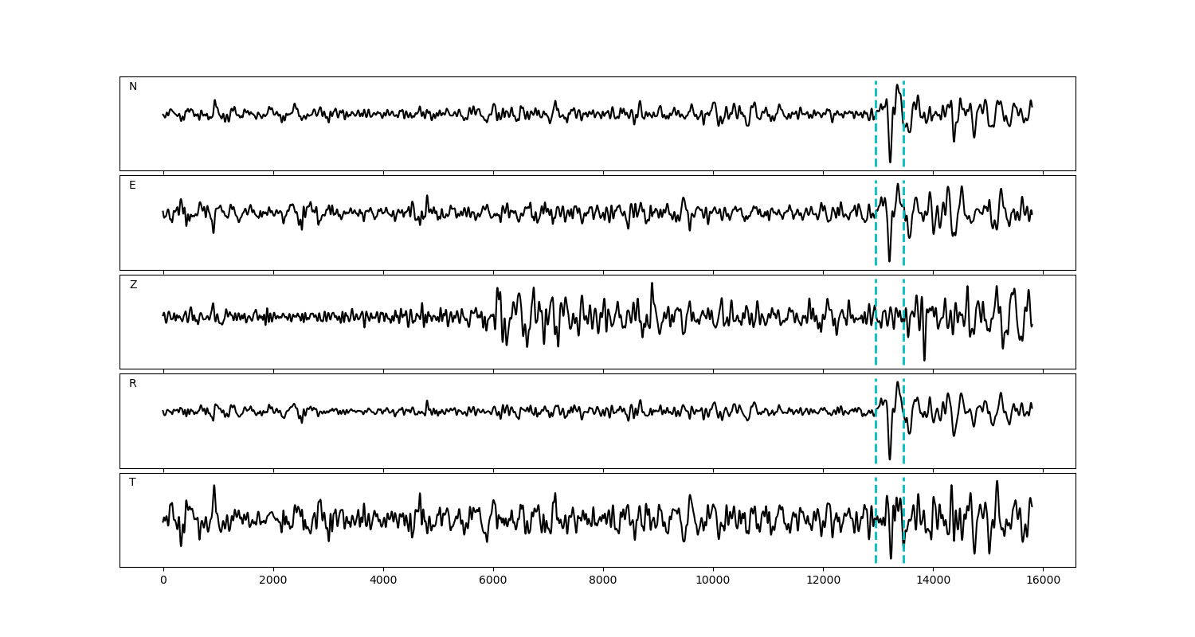This screenshot has width=1195, height=637.
Task: Click the x-axis tick label 14000
Action: click(x=933, y=581)
